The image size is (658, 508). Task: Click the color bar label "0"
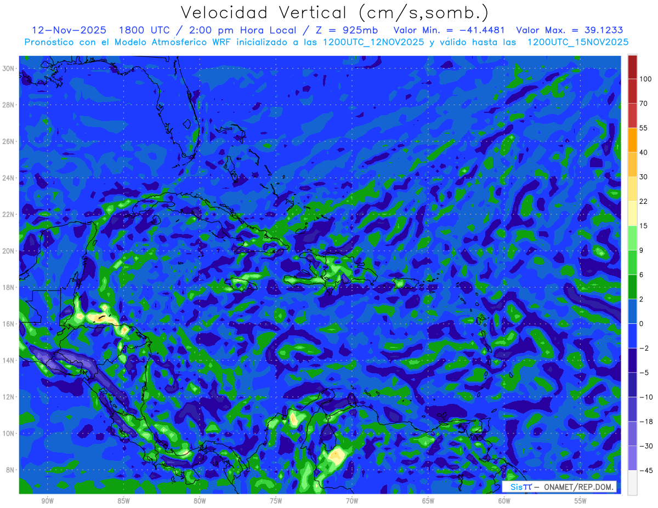coord(642,324)
